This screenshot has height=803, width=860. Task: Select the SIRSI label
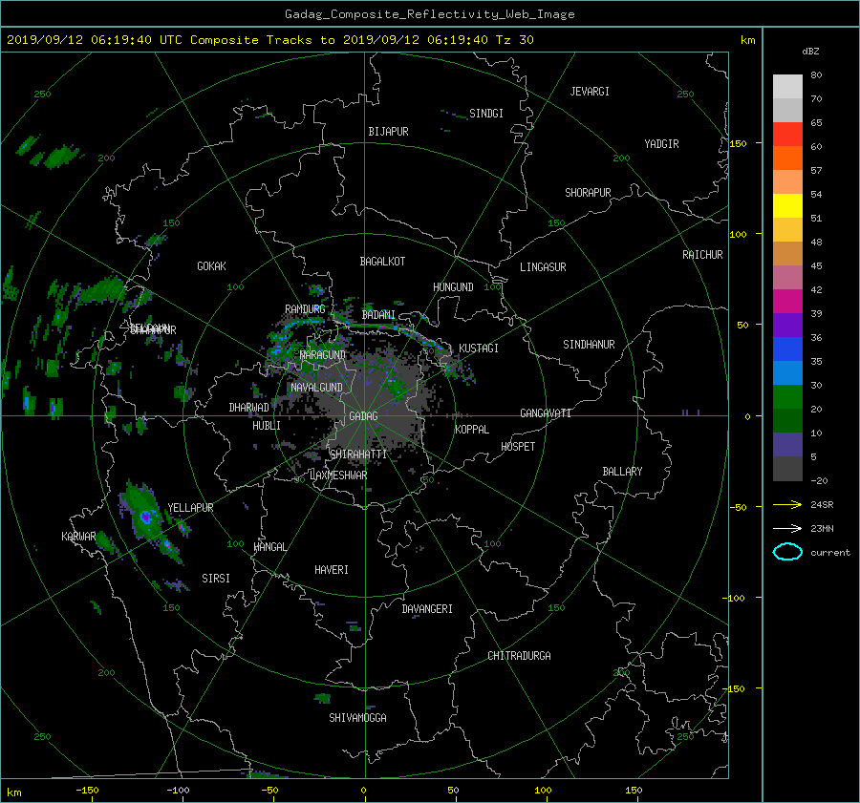coord(216,579)
